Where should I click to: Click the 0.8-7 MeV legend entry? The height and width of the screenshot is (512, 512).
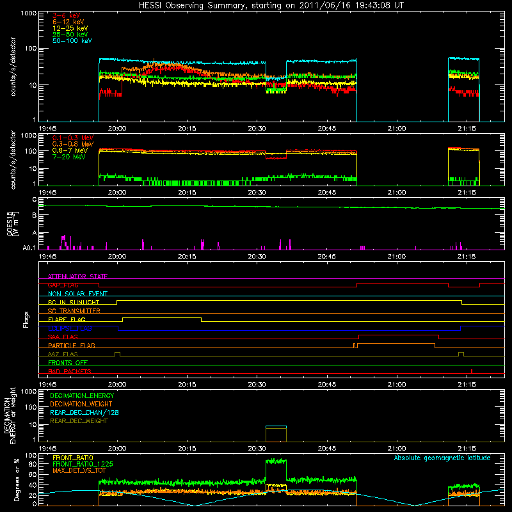(x=70, y=150)
